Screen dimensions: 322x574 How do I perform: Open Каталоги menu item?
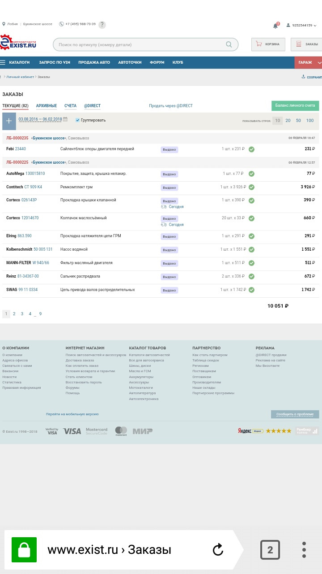coord(19,62)
